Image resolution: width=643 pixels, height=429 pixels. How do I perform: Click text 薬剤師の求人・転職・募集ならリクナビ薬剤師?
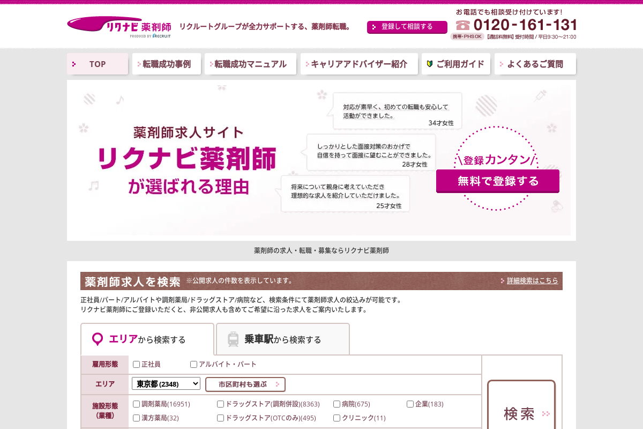(322, 250)
